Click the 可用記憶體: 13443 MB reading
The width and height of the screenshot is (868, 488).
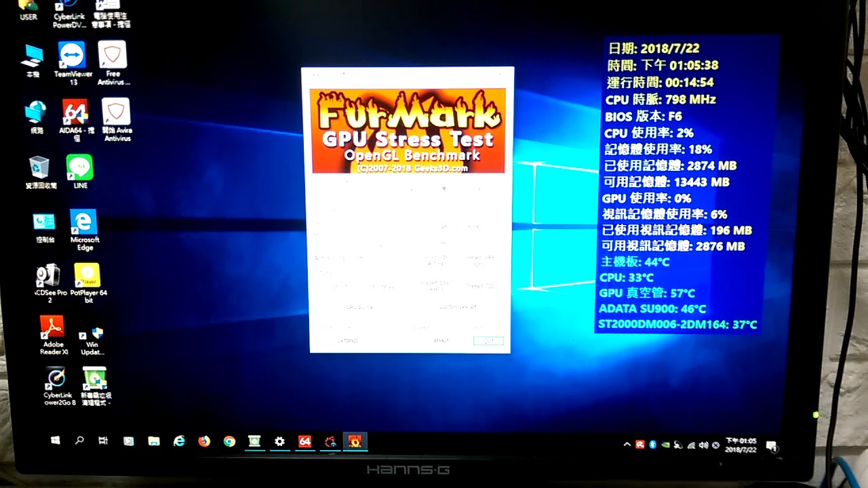point(666,182)
